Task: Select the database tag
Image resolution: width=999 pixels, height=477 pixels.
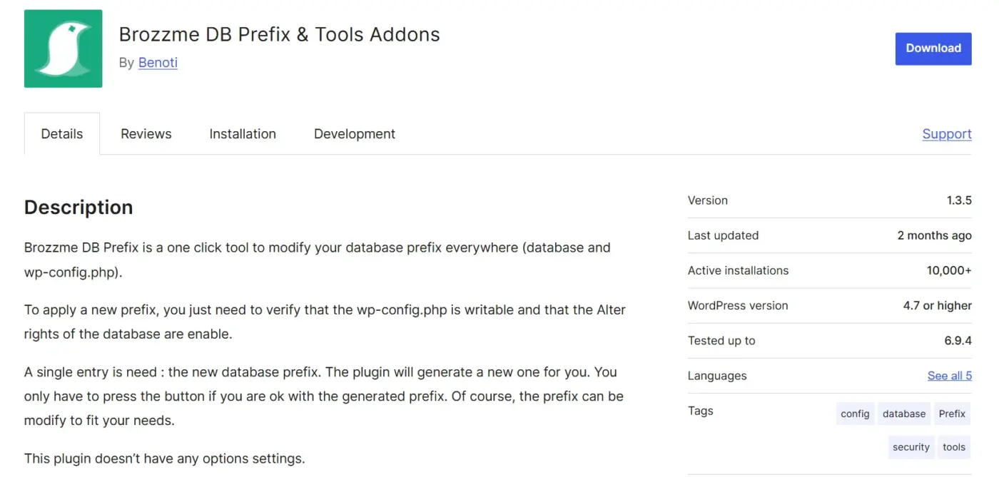Action: coord(904,414)
